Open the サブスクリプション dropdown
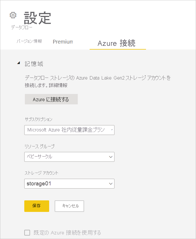Viewport: 196px width, 239px height. point(69,130)
